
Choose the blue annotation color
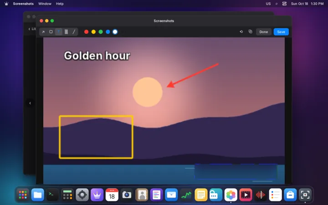pyautogui.click(x=108, y=32)
